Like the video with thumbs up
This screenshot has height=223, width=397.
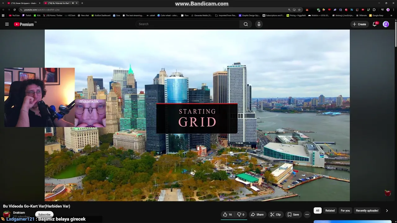click(x=227, y=214)
